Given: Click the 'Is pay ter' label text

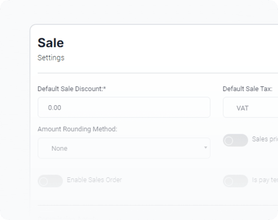Looking at the screenshot, I should coord(265,180).
